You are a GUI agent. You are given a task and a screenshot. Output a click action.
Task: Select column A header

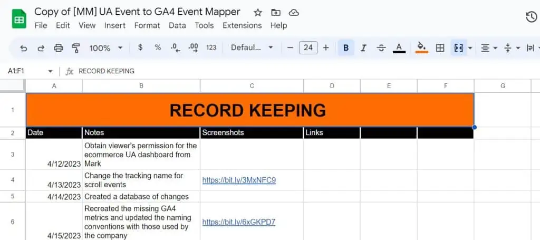54,86
